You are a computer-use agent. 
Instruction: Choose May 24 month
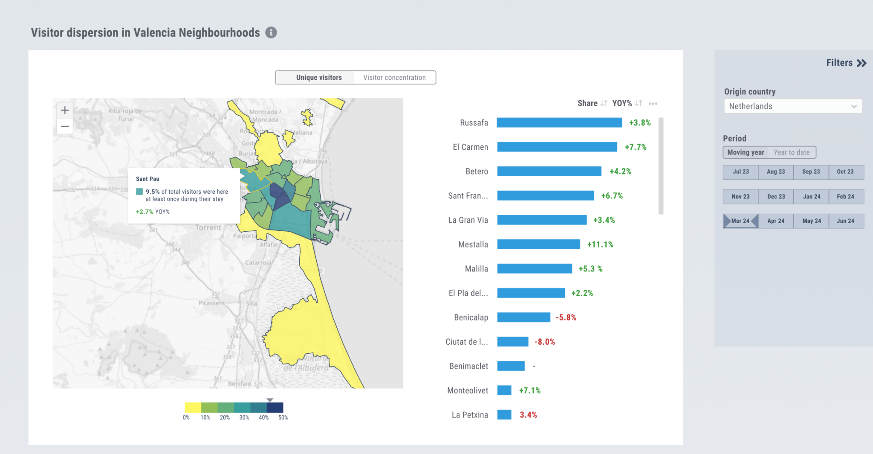pos(811,221)
